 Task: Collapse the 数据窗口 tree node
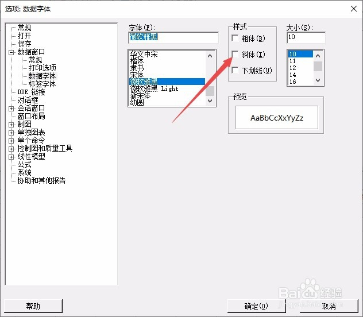11,52
